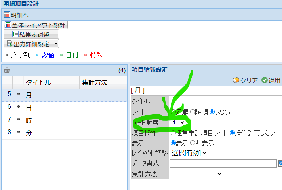
Task: Click the 結果表調整 list icon
Action: (x=15, y=34)
